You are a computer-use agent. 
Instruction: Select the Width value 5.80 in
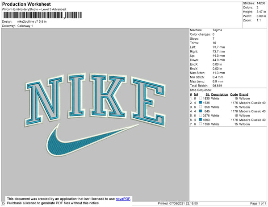tap(261, 16)
